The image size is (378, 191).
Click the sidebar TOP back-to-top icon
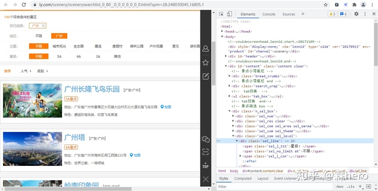205,165
